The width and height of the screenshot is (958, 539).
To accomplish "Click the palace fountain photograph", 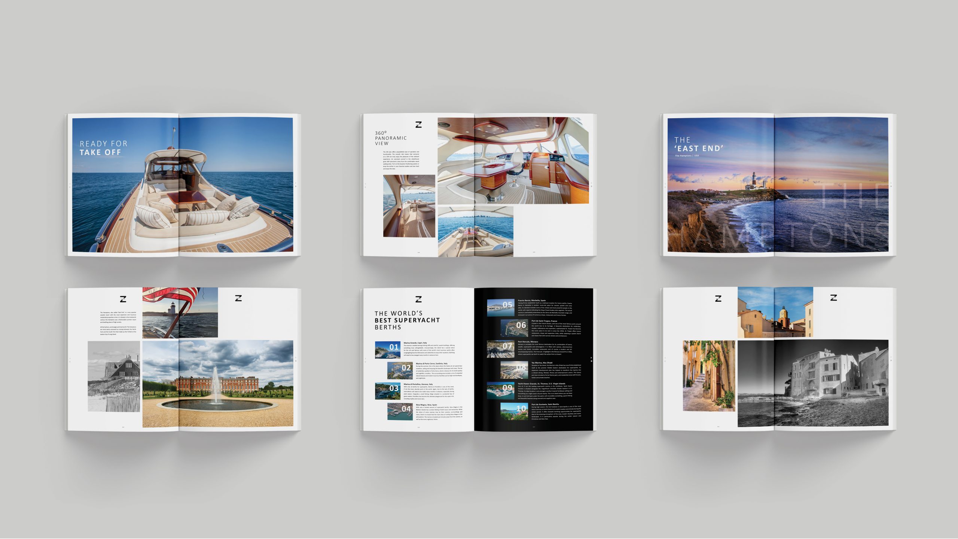I will [218, 384].
